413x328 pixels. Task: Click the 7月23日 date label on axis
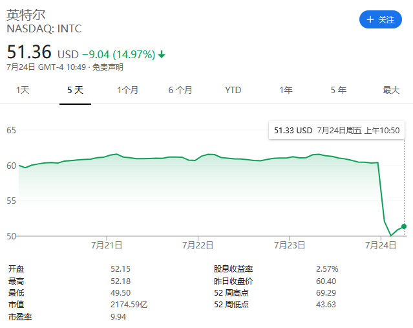290,245
